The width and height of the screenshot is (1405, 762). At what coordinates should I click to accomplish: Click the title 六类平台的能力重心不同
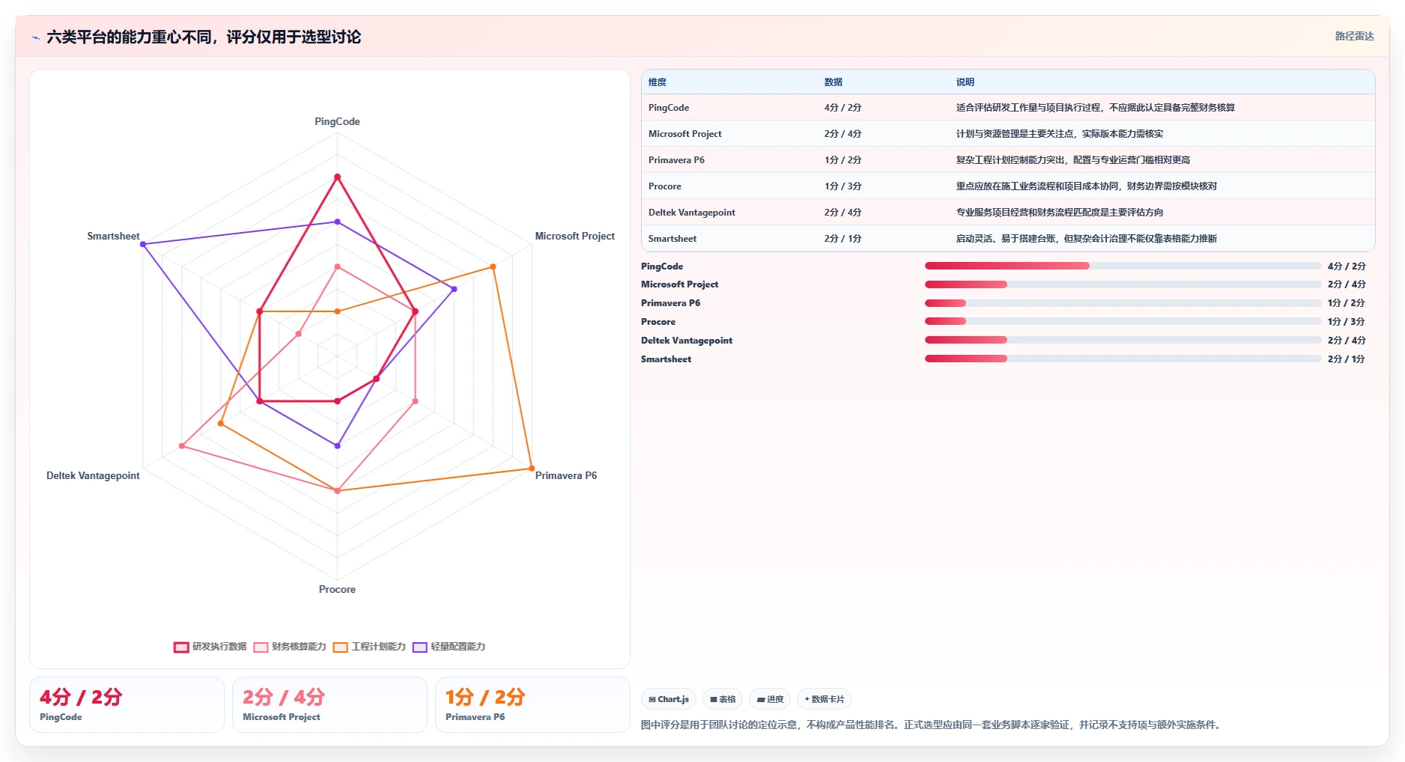204,37
